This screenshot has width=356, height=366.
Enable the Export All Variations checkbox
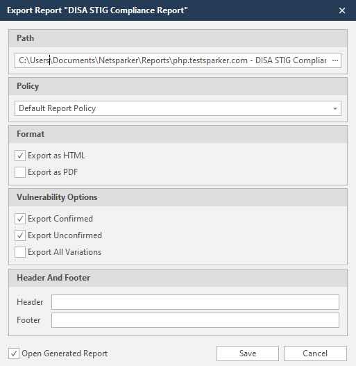pyautogui.click(x=20, y=252)
